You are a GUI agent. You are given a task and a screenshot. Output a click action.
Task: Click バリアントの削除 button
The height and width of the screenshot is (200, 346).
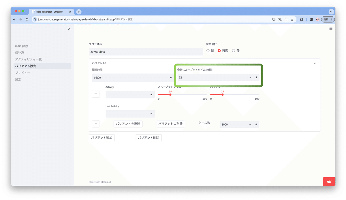click(x=170, y=124)
